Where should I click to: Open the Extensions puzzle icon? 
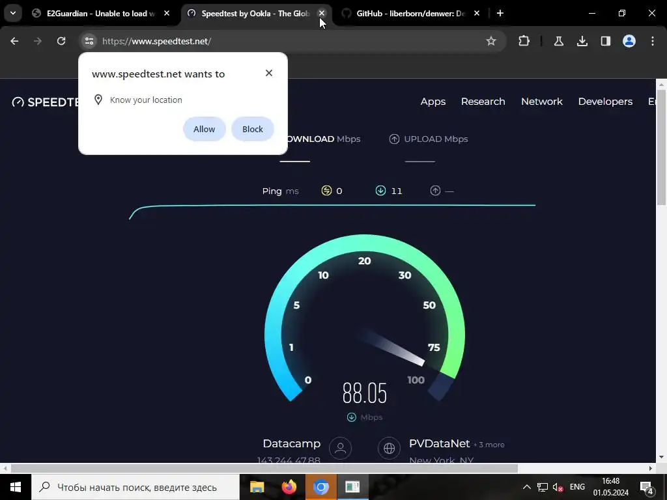pos(524,41)
